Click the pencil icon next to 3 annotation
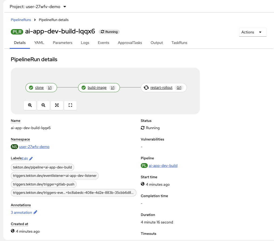The image size is (274, 241). [35, 212]
